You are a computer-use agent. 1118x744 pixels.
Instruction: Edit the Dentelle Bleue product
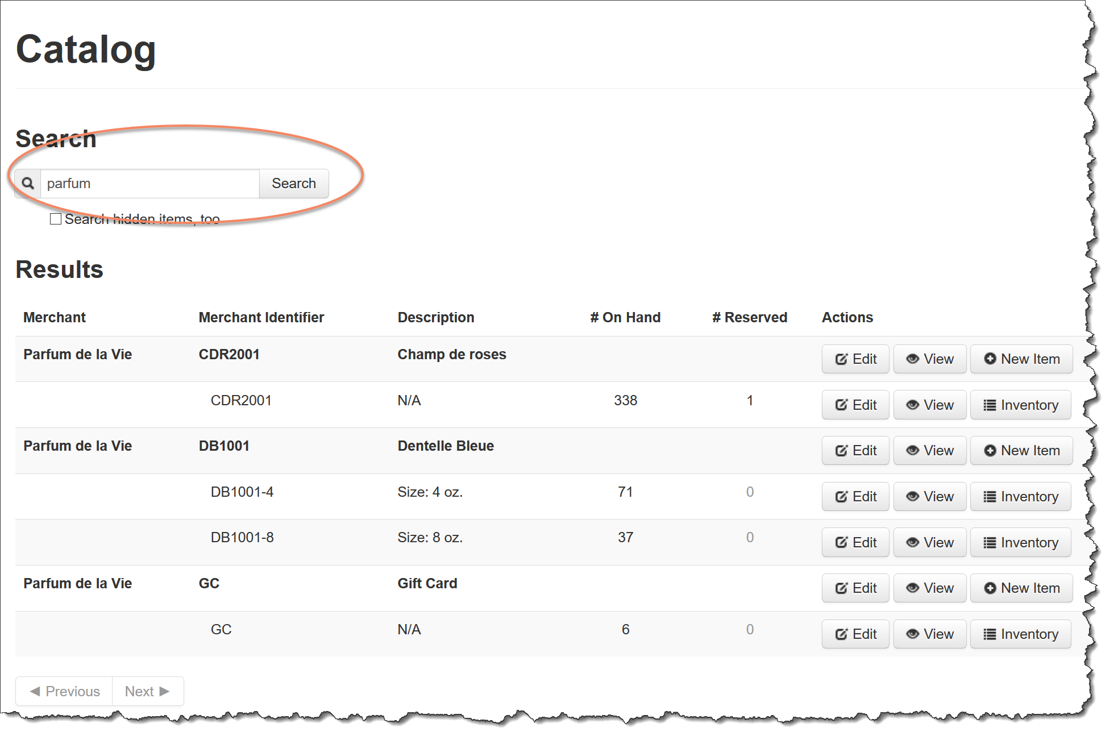(x=855, y=451)
